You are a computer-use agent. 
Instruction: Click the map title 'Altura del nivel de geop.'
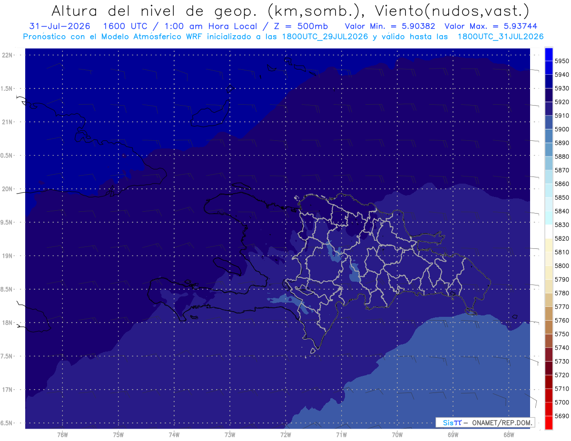(154, 10)
